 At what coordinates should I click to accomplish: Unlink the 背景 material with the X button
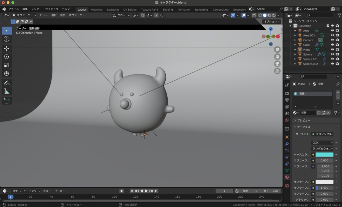point(329,113)
